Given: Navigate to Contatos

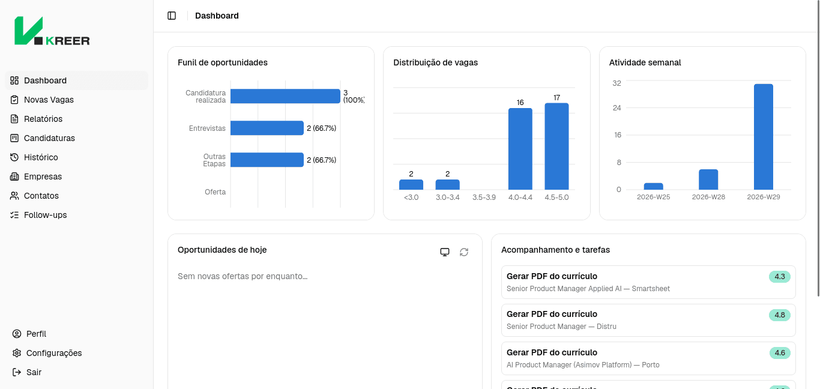Looking at the screenshot, I should 76,196.
